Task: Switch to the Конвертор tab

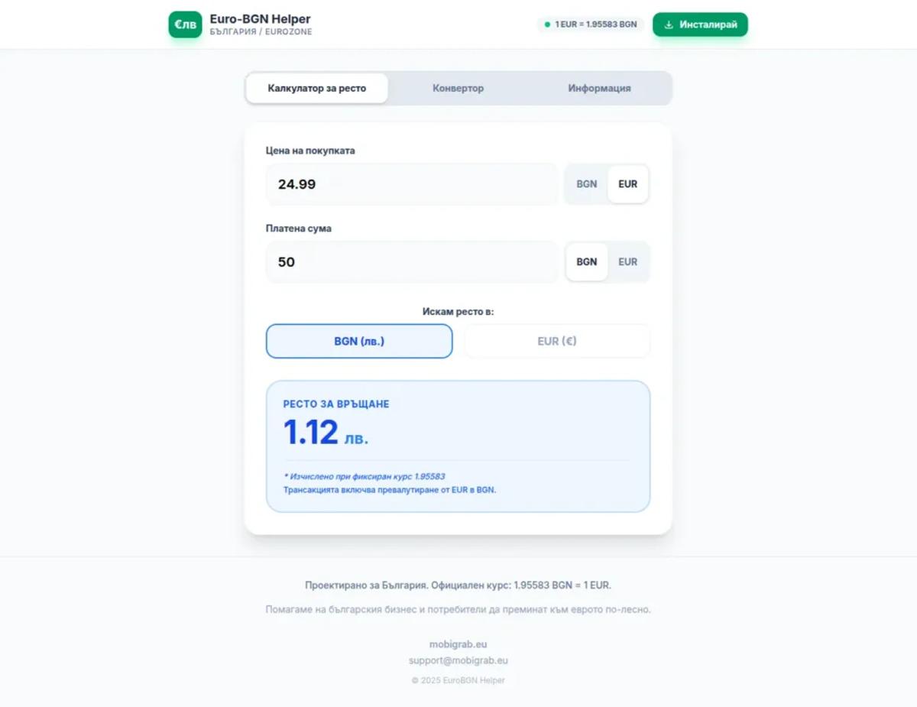Action: pos(458,88)
